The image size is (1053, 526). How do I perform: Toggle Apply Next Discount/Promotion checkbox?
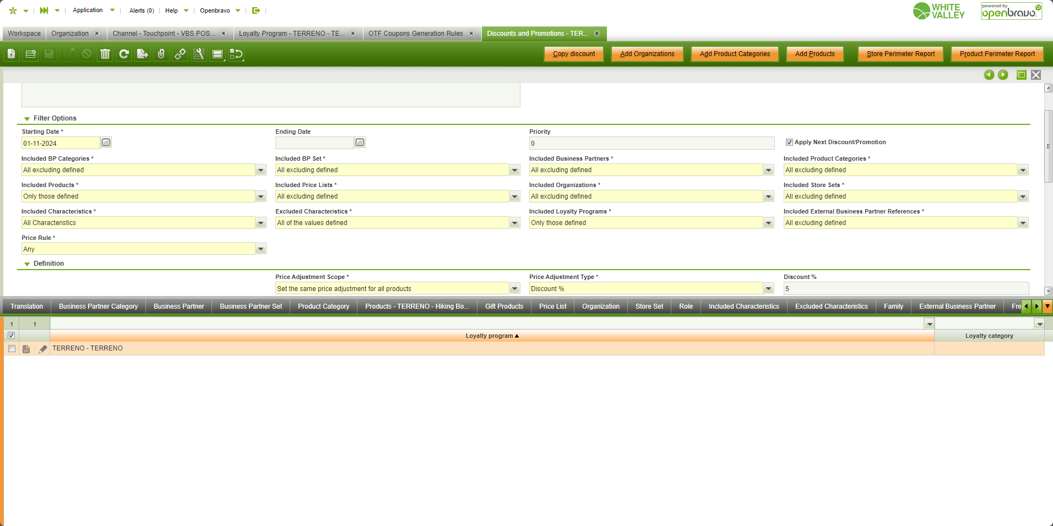click(789, 143)
